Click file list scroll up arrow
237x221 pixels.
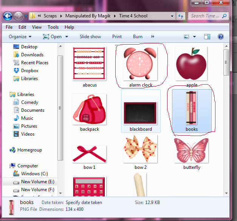click(226, 46)
